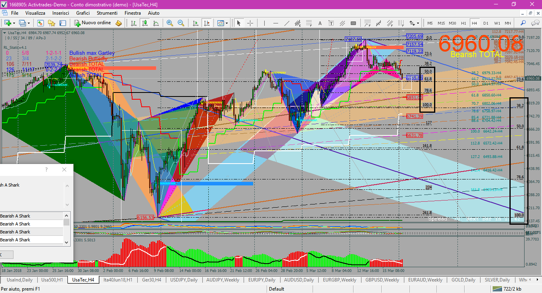The width and height of the screenshot is (542, 293).
Task: Switch to USDJPY,Daily chart tab
Action: pos(184,280)
